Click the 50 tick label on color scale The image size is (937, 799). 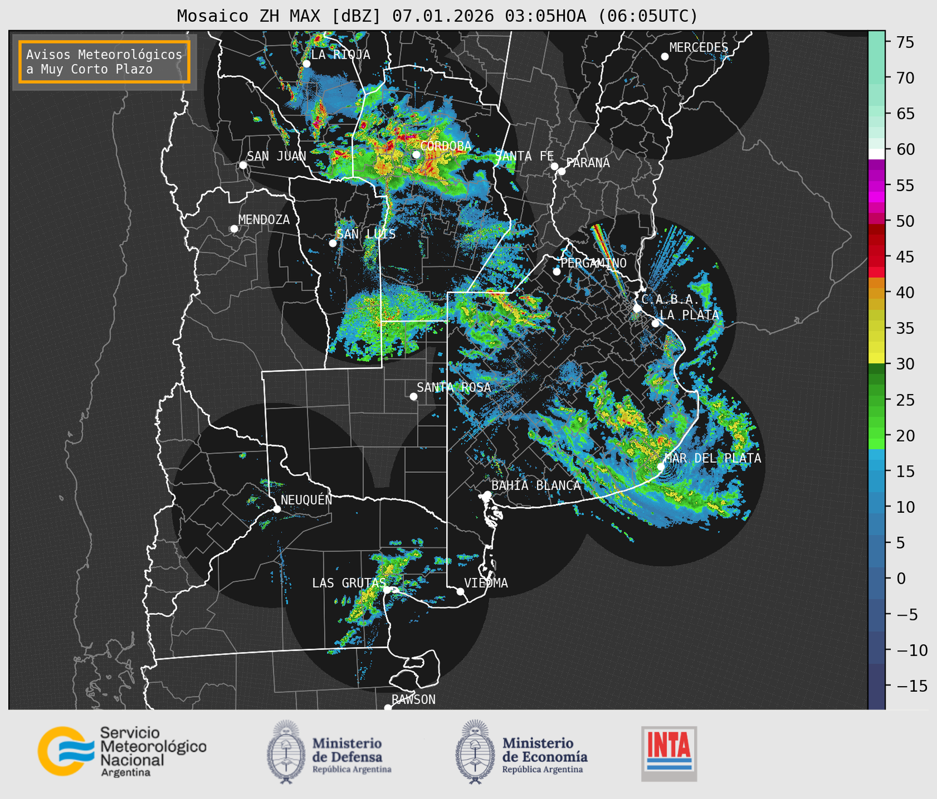point(905,221)
